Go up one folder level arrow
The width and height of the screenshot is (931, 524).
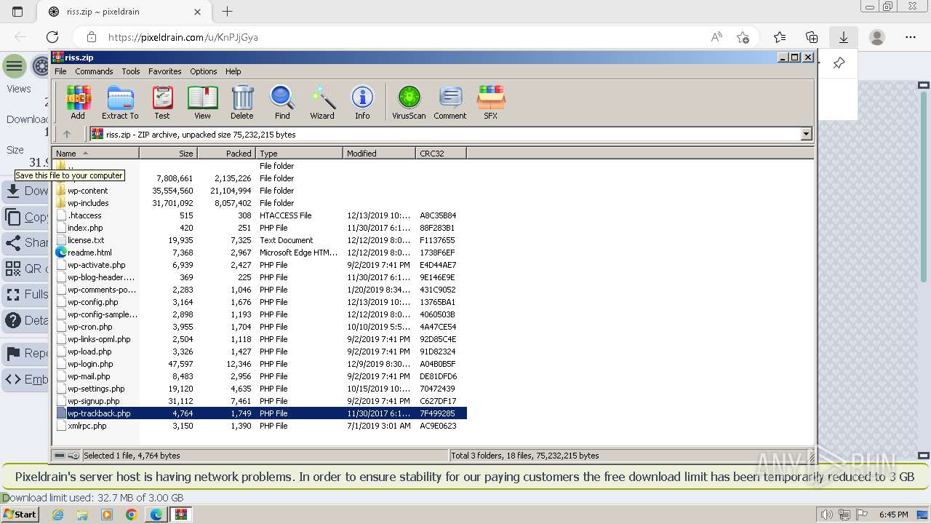tap(67, 134)
